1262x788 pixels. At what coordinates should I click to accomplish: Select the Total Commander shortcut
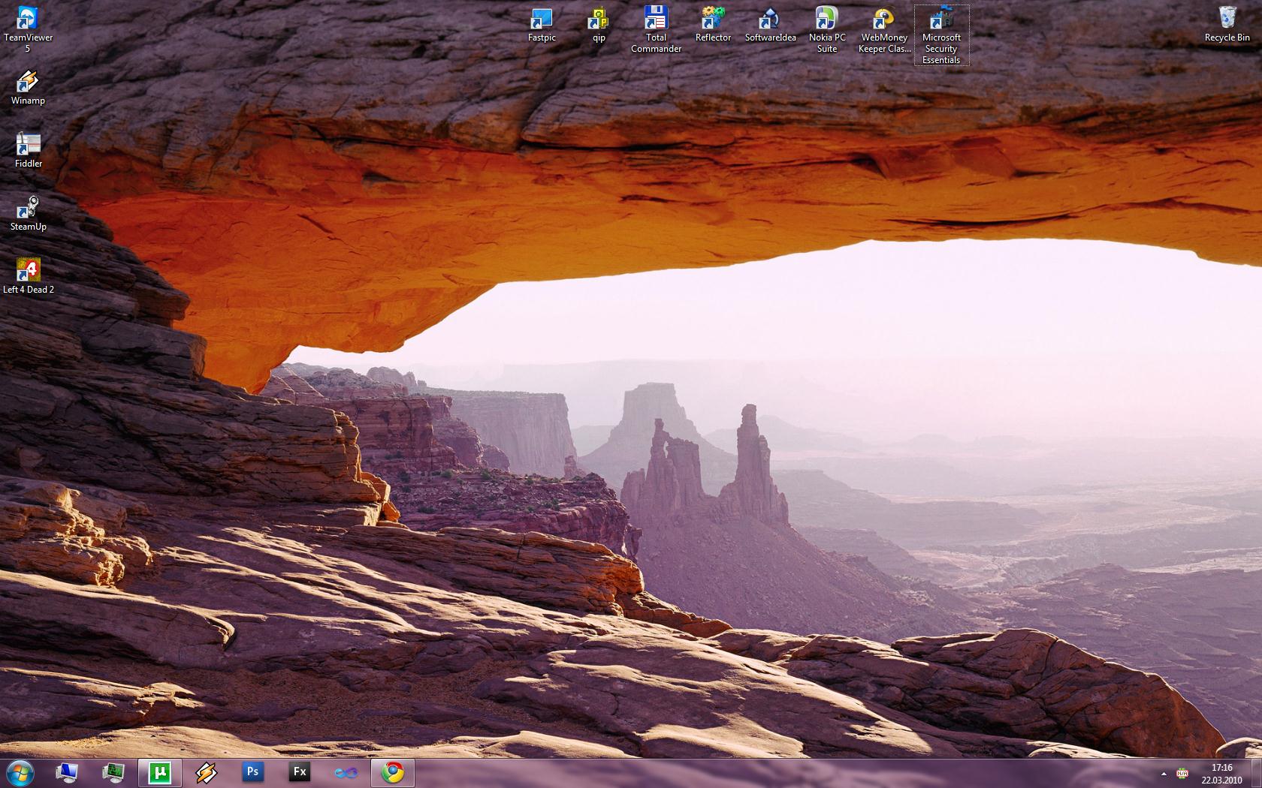pyautogui.click(x=656, y=19)
